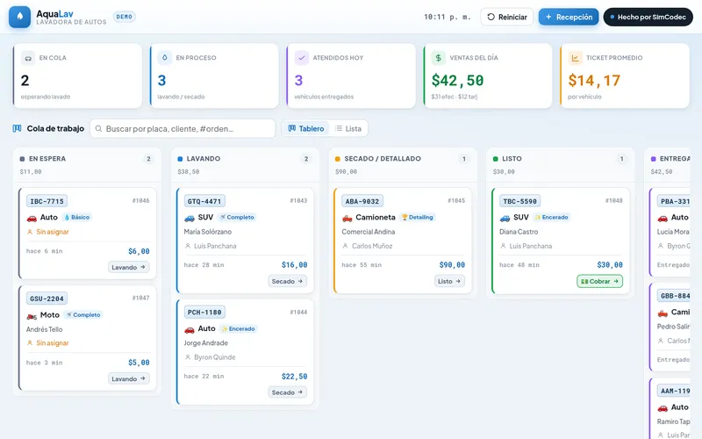This screenshot has height=439, width=702.
Task: Click the search magnifier icon
Action: pos(98,128)
